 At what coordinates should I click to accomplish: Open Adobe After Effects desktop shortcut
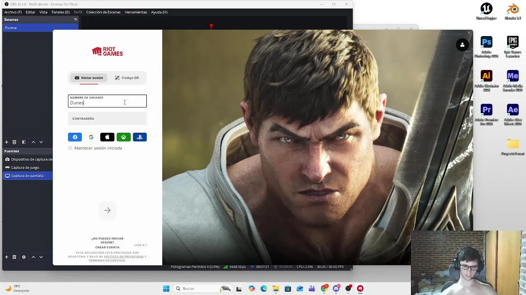tap(512, 115)
